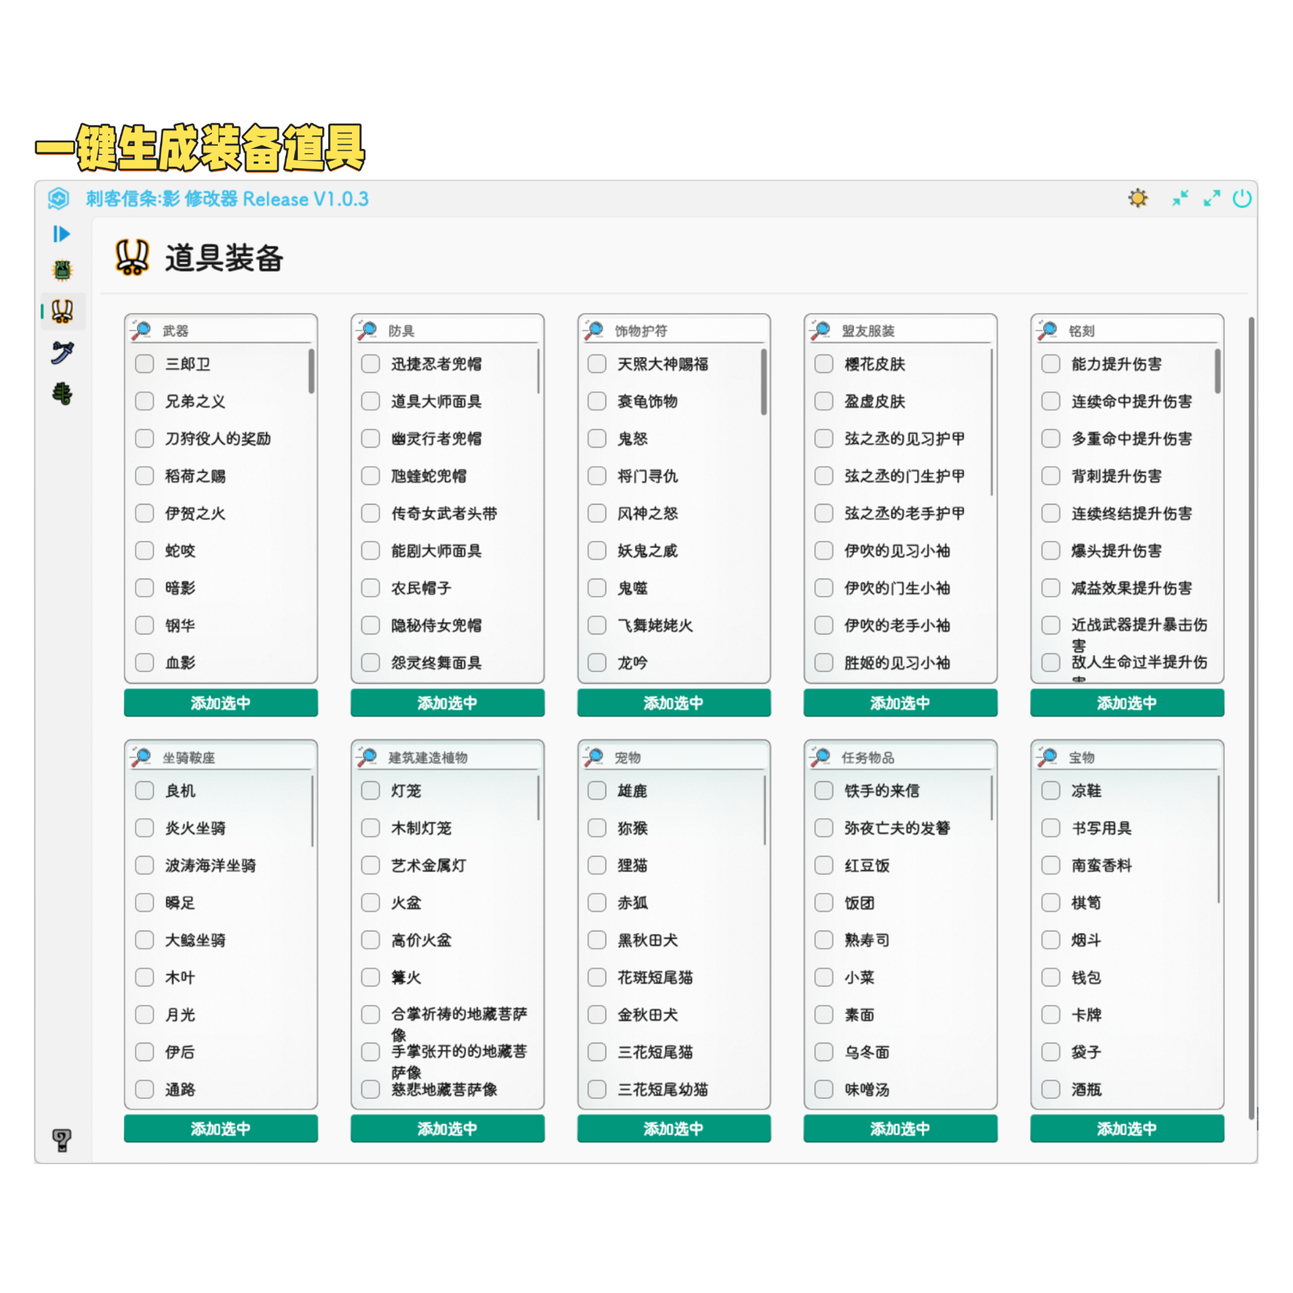Click the expand window arrows icon
This screenshot has height=1293, width=1293.
1211,198
